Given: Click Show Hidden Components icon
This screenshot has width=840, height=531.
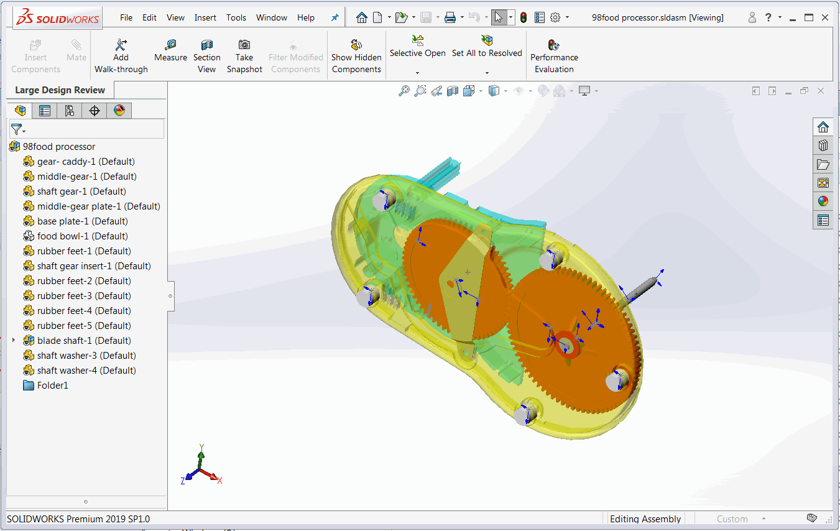Looking at the screenshot, I should point(356,45).
